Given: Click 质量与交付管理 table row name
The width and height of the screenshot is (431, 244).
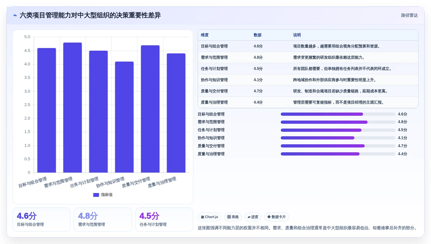Looking at the screenshot, I should pyautogui.click(x=214, y=91).
